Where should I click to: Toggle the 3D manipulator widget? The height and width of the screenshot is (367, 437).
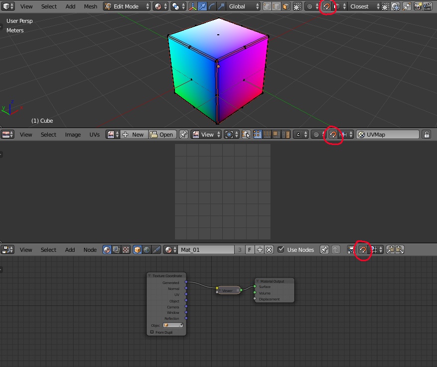pyautogui.click(x=192, y=6)
